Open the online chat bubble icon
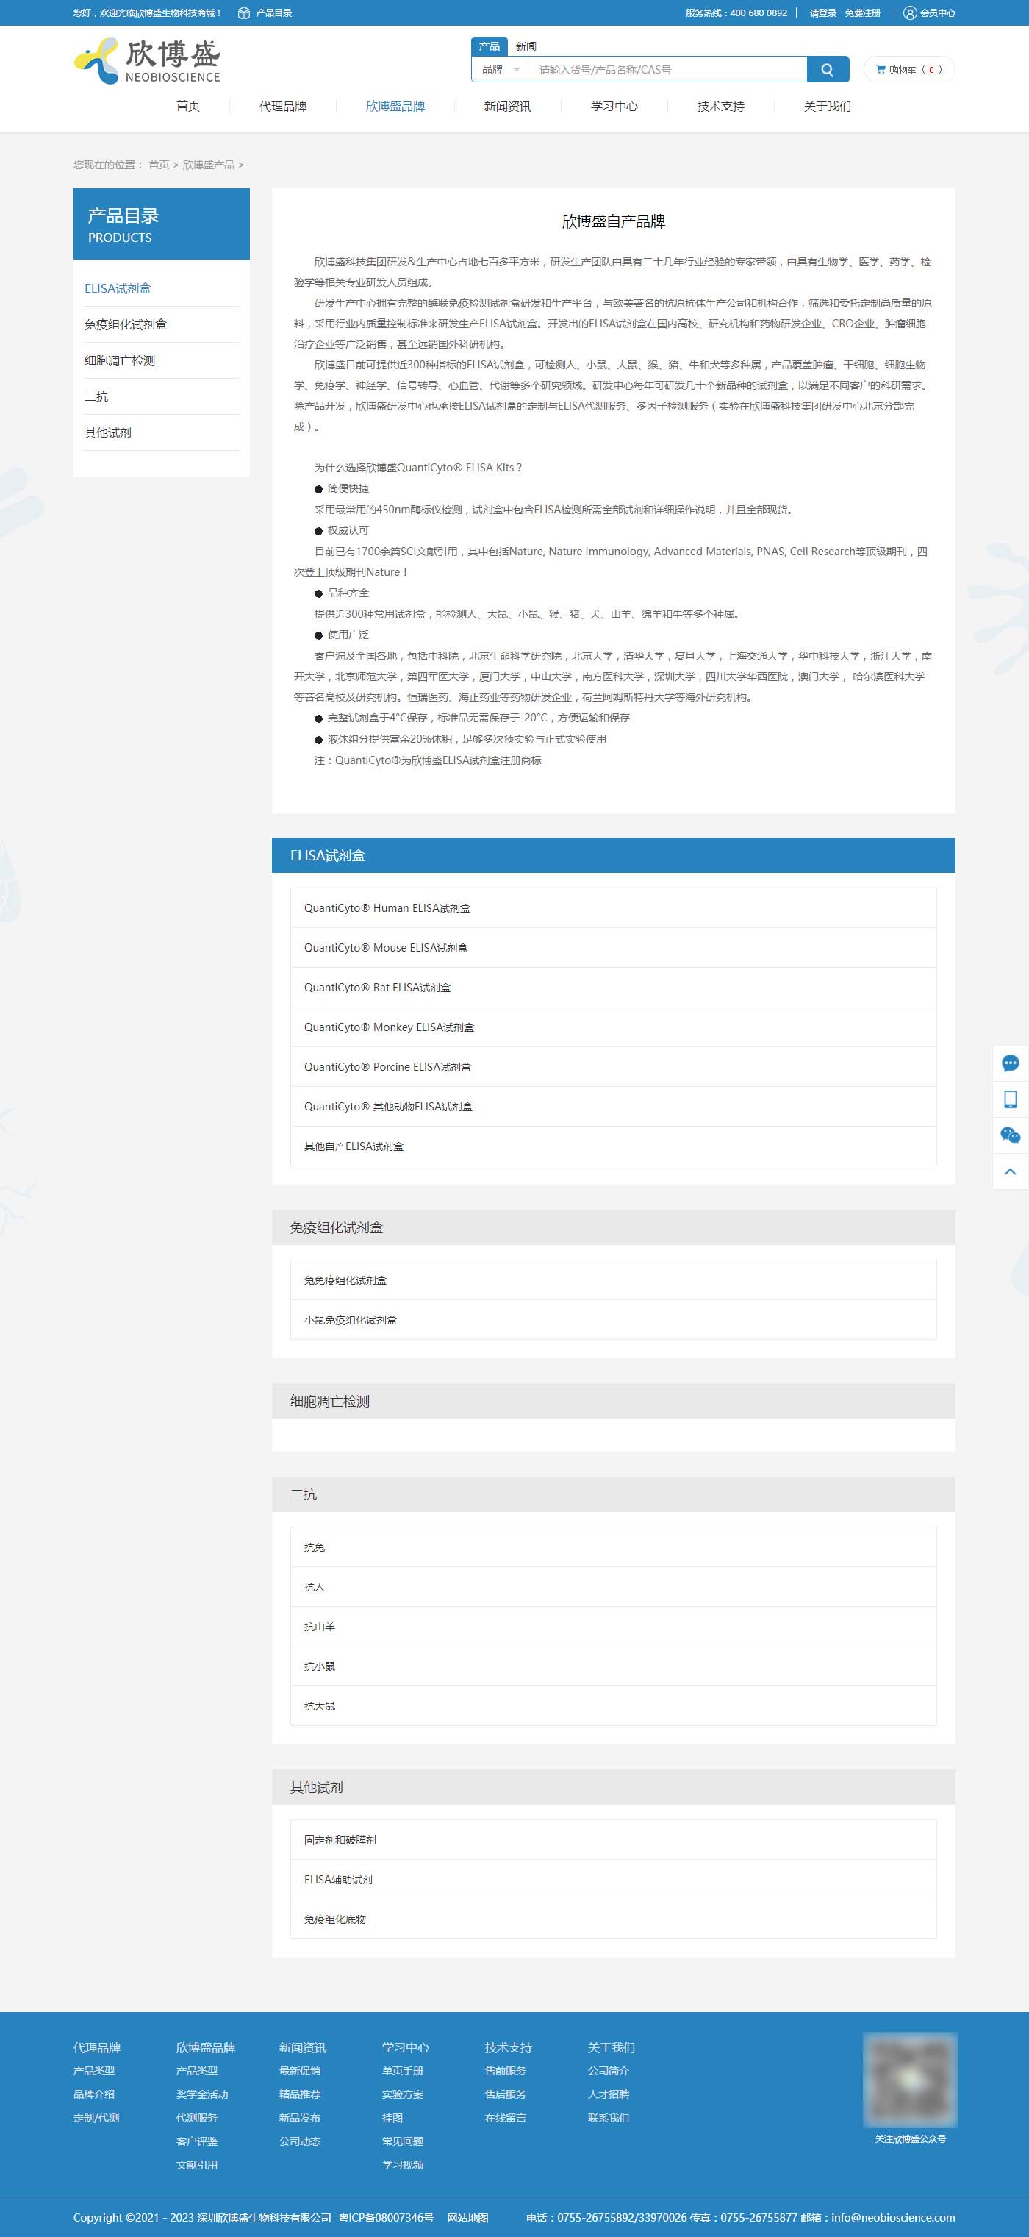The image size is (1029, 2237). pos(1010,1064)
